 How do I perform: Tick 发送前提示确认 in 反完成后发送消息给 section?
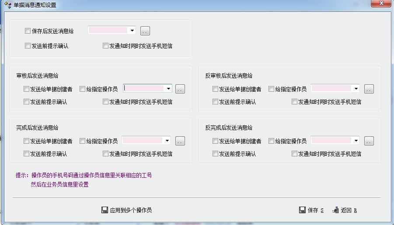click(x=215, y=154)
